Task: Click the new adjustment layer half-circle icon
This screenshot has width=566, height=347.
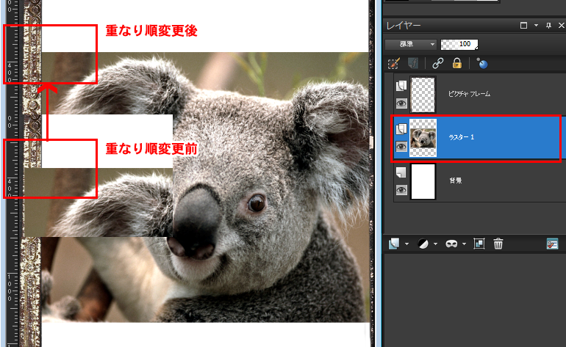Action: coord(423,244)
